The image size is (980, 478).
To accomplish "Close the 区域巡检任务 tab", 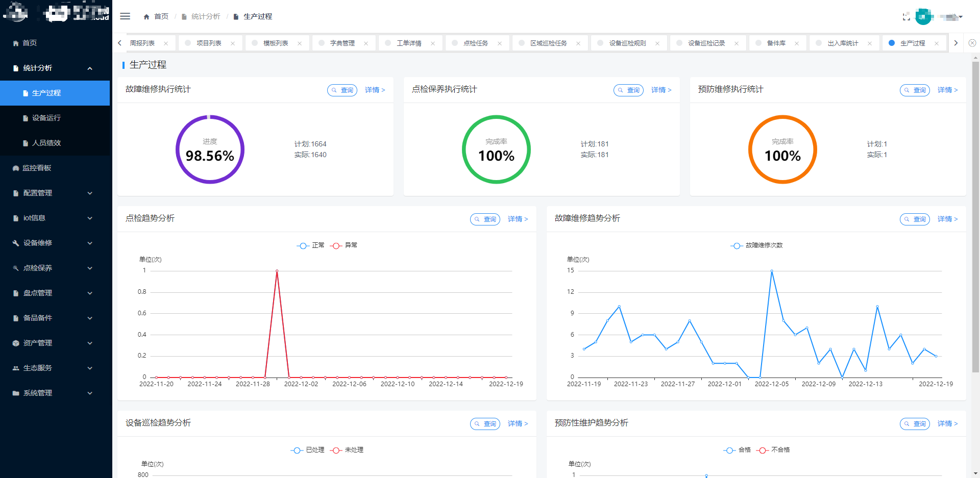I will point(578,43).
